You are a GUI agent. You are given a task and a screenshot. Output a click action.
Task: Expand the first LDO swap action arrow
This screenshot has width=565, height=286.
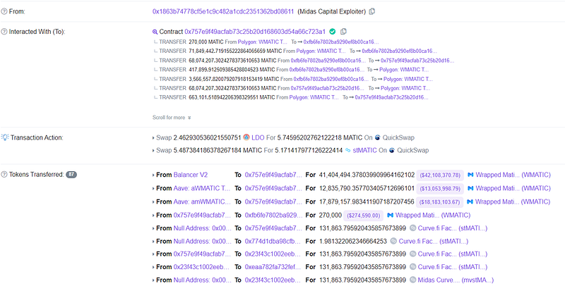[154, 137]
